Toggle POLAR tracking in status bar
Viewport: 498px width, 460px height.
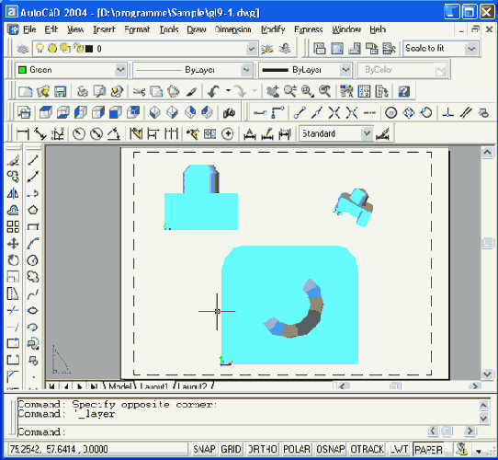click(297, 449)
